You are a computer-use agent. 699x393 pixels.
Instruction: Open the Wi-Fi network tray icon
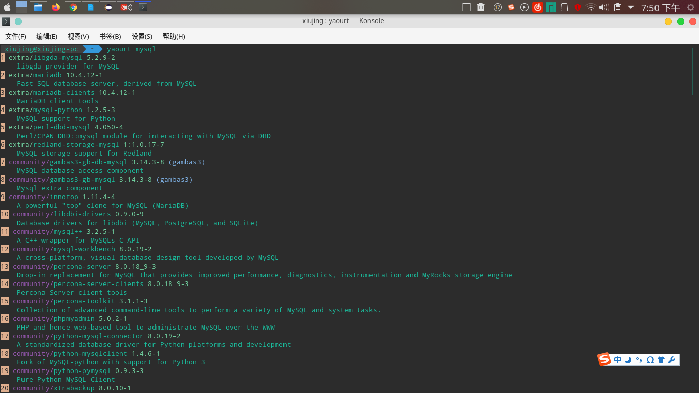coord(591,7)
